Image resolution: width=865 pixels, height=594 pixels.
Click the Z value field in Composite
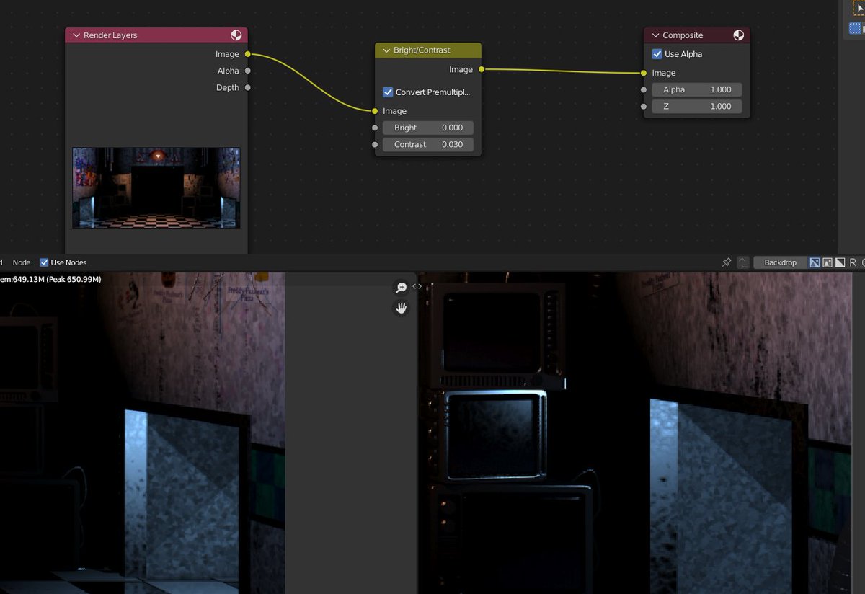[697, 106]
